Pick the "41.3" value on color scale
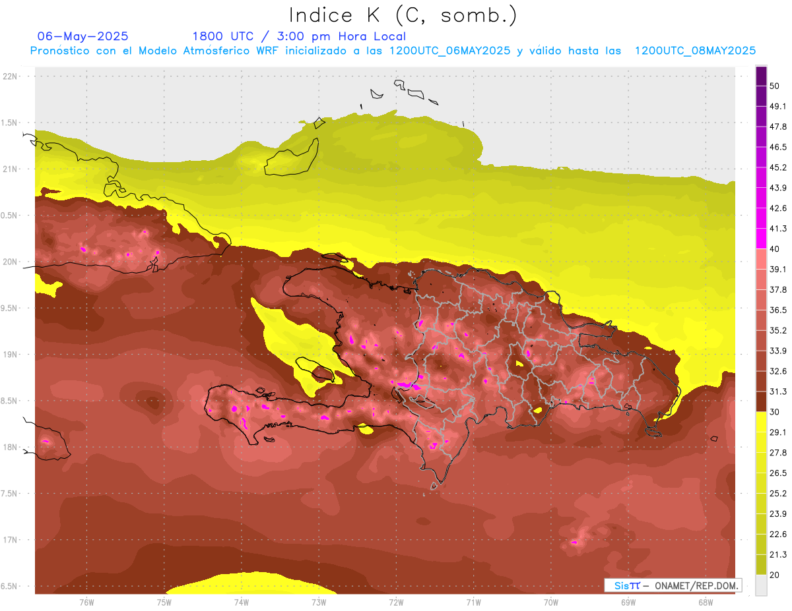 (x=778, y=229)
